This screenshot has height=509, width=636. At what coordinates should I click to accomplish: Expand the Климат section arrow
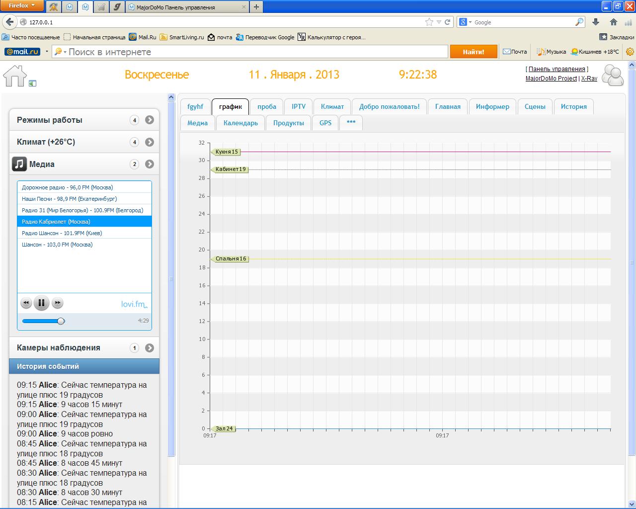(149, 142)
